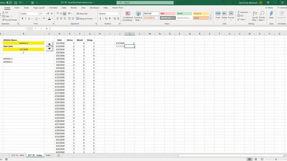287x161 pixels.
Task: Click Increase Decimal icon
Action: tap(114, 18)
